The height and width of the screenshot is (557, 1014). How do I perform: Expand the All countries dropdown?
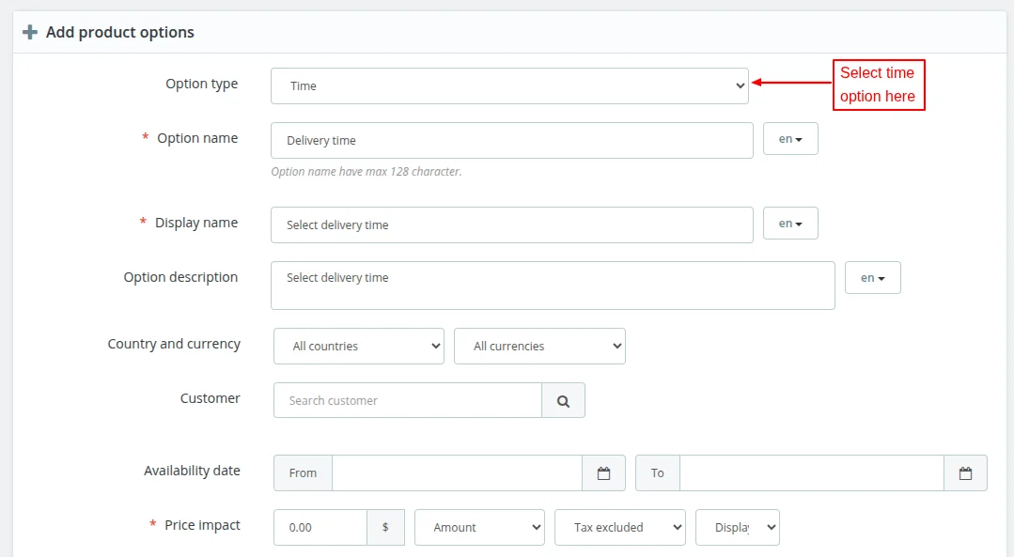coord(358,346)
